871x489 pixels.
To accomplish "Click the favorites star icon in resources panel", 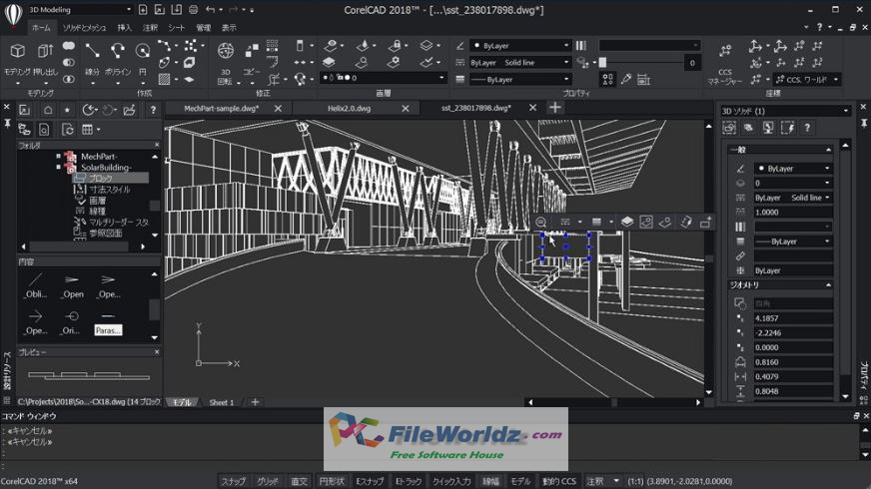I will [x=67, y=110].
